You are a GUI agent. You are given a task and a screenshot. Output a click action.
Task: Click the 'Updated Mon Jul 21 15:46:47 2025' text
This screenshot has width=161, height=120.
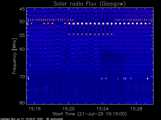pyautogui.click(x=22, y=119)
